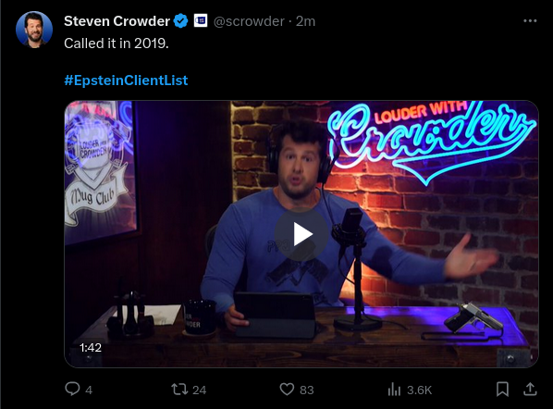Open the three-dot more options menu
Screen dimensions: 553x409
point(530,21)
